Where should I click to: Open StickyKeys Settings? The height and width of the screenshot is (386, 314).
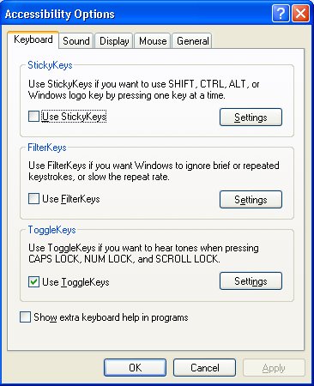(x=251, y=117)
